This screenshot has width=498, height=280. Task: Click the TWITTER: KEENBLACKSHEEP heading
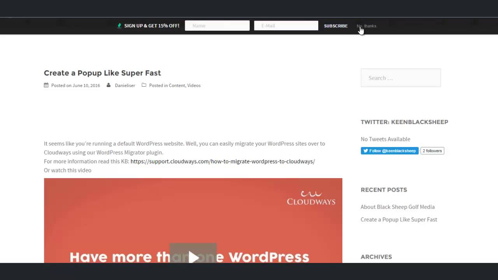click(x=404, y=122)
